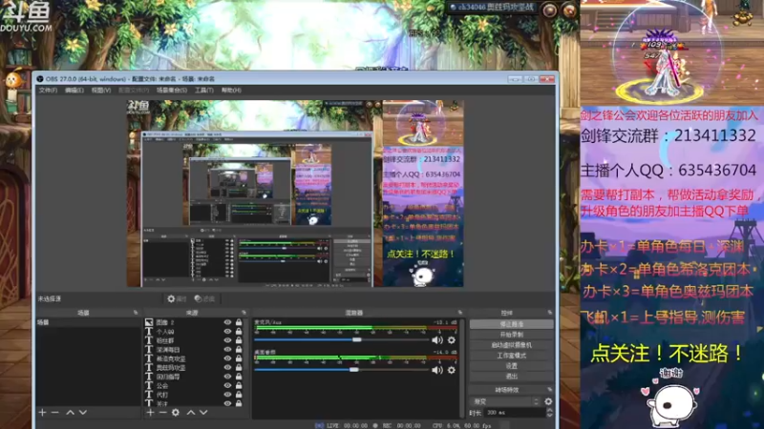Remove selected source with minus icon
The height and width of the screenshot is (429, 764).
pos(162,413)
